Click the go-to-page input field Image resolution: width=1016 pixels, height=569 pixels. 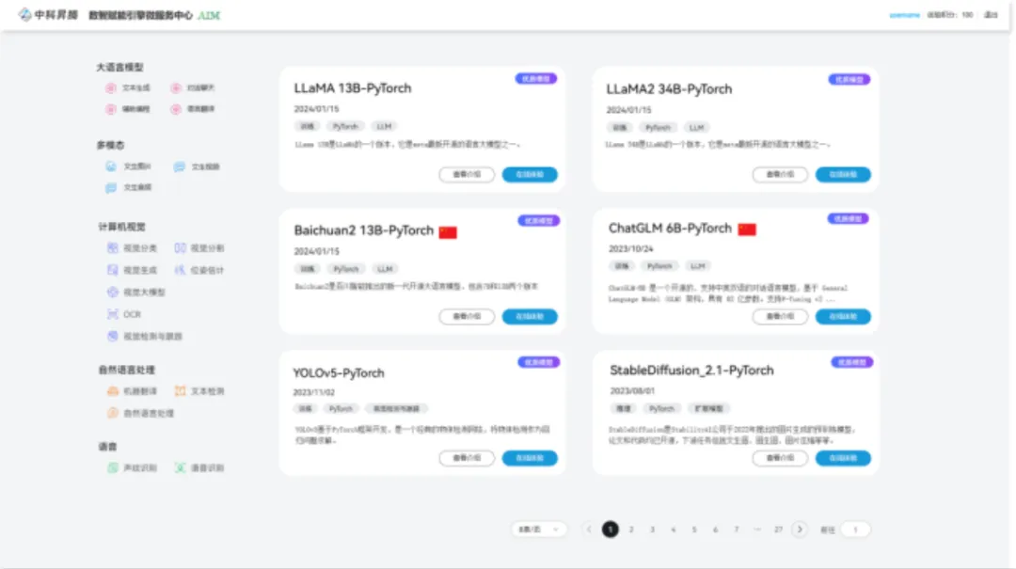(855, 529)
